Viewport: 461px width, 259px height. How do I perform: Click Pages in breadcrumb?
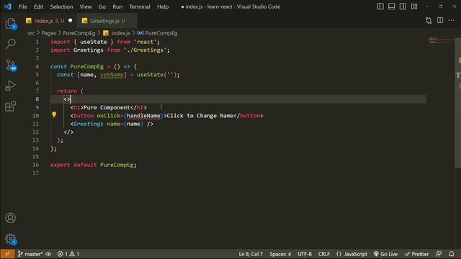tap(48, 33)
